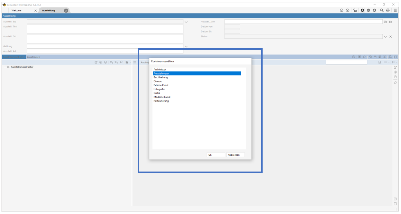Click the Abbrechen button in the dialog
Screen dimensions: 401x214
[235, 155]
